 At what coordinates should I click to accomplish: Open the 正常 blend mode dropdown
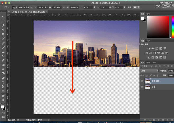pos(149,71)
